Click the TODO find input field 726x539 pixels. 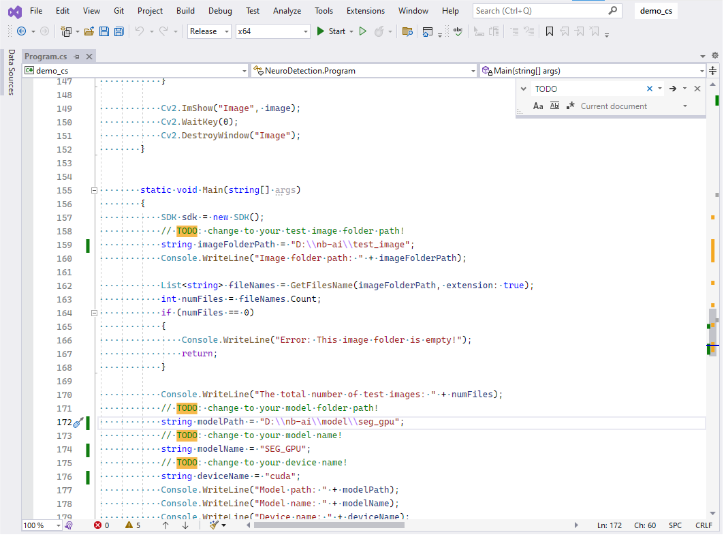click(588, 89)
